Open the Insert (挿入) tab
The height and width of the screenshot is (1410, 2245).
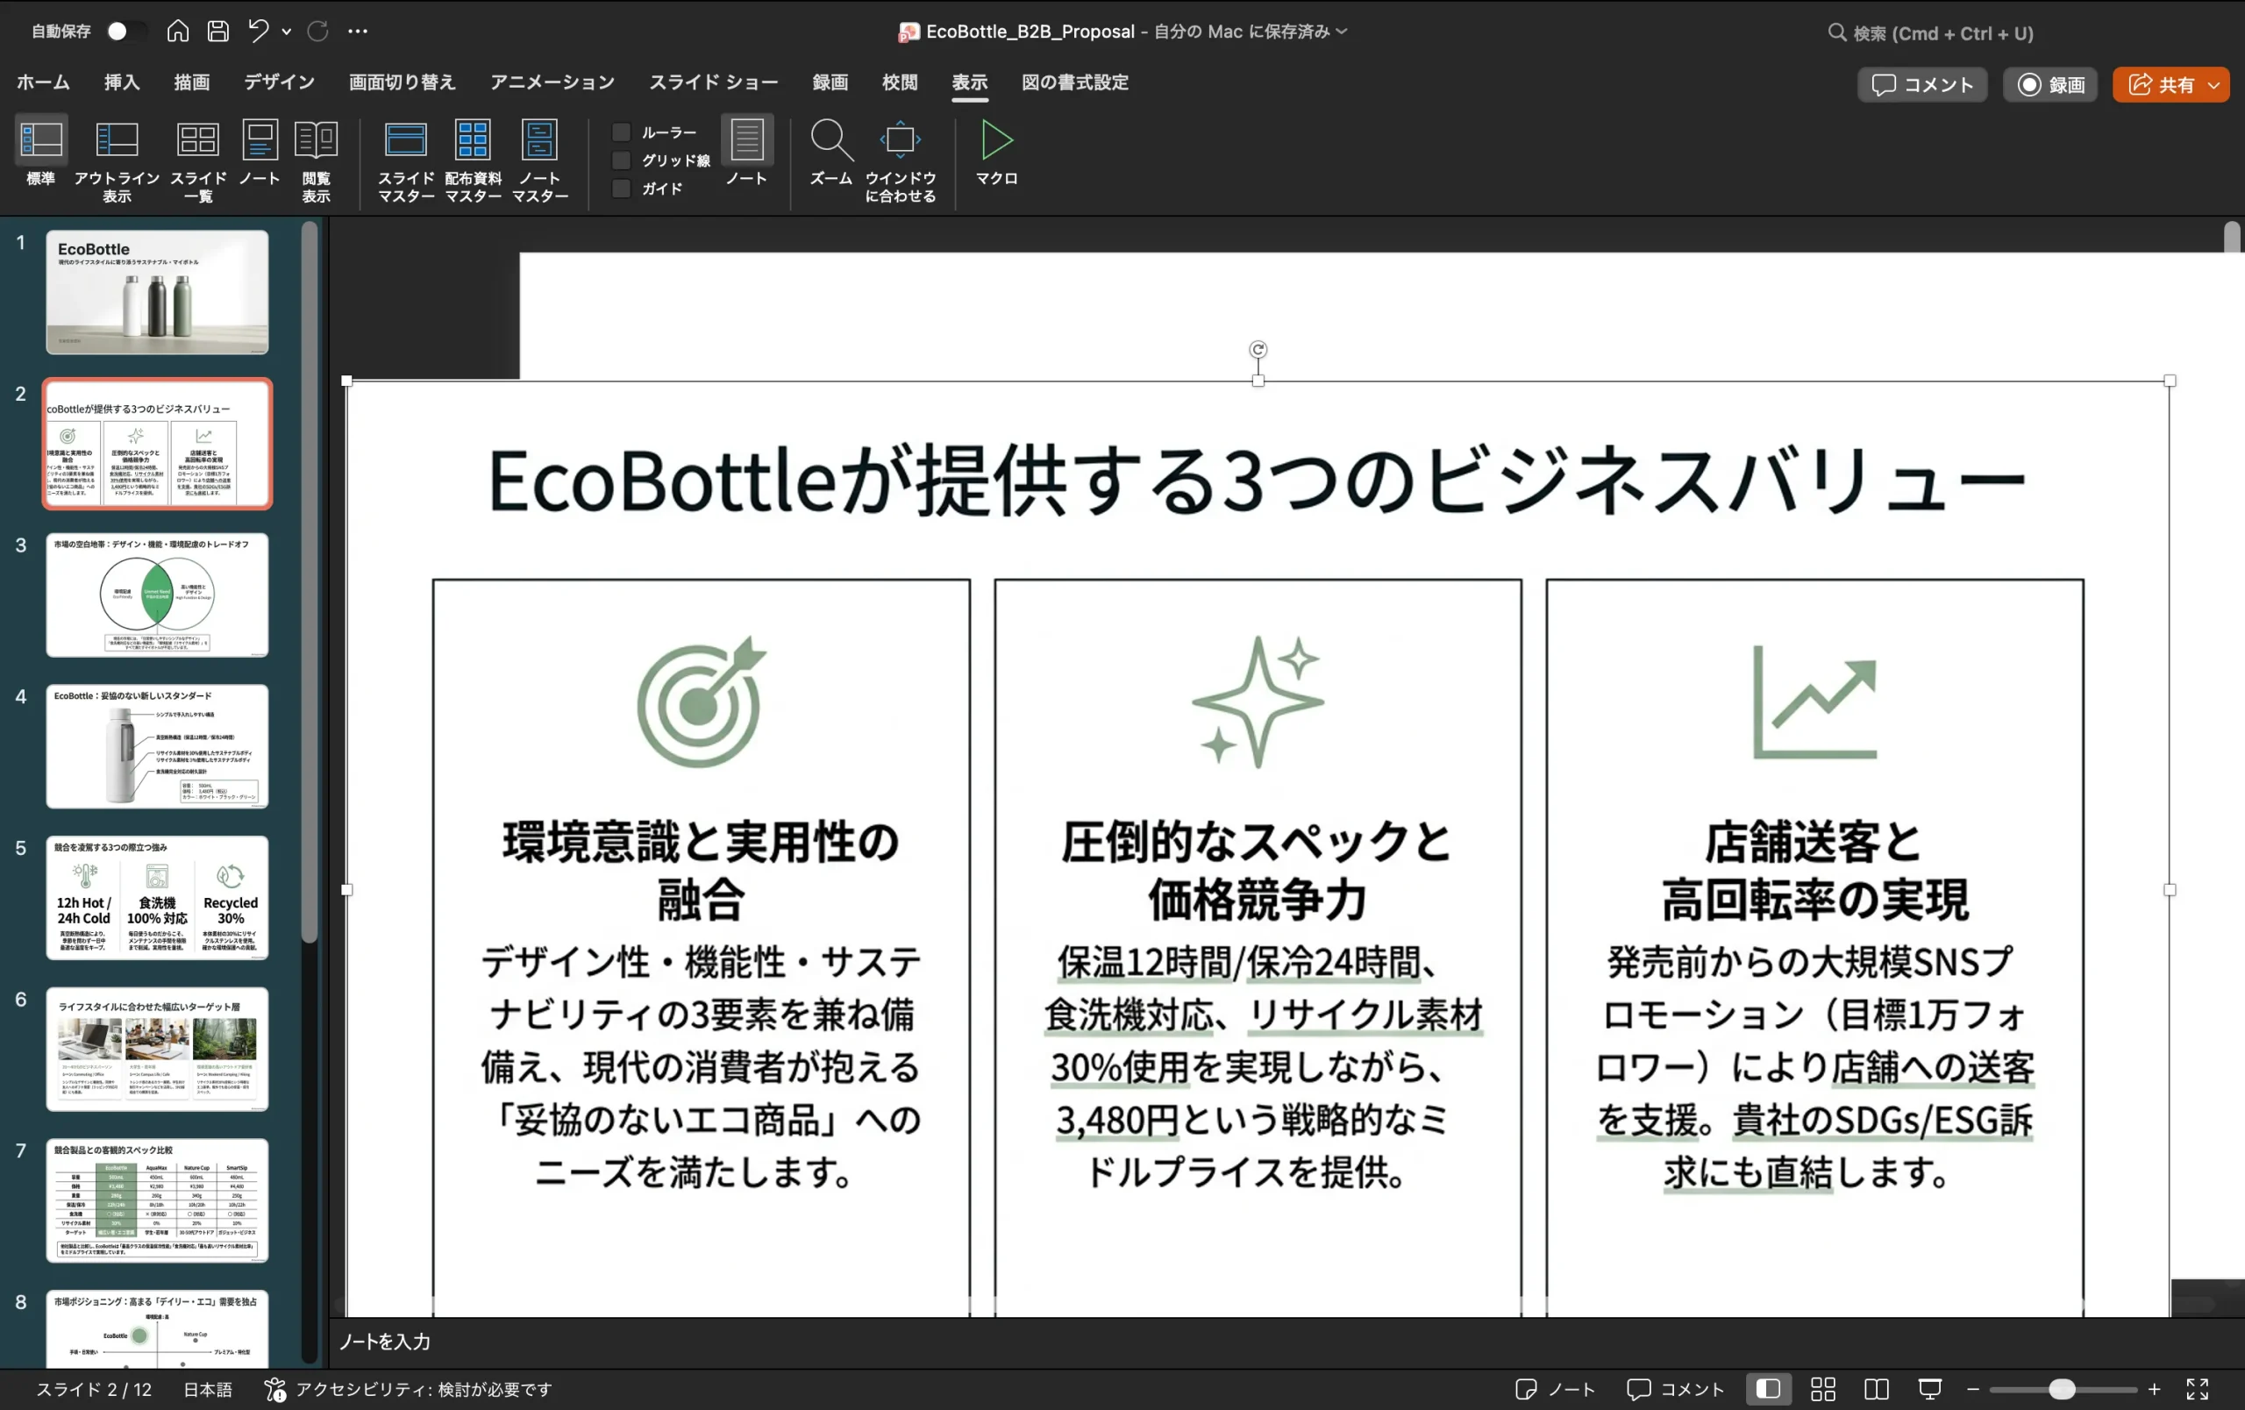coord(122,82)
